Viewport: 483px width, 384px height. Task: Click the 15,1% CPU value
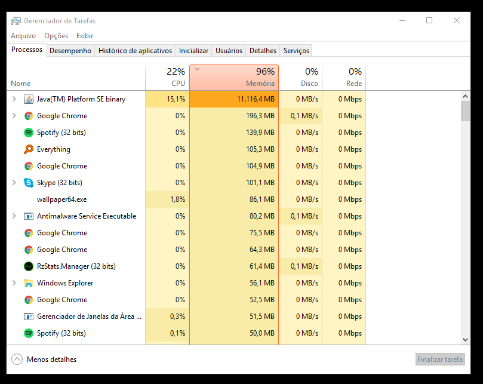coord(176,99)
